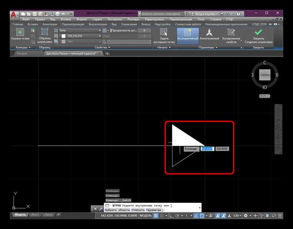Click the transparency value field showing 0
Screen dimensions: 293x229
point(144,30)
